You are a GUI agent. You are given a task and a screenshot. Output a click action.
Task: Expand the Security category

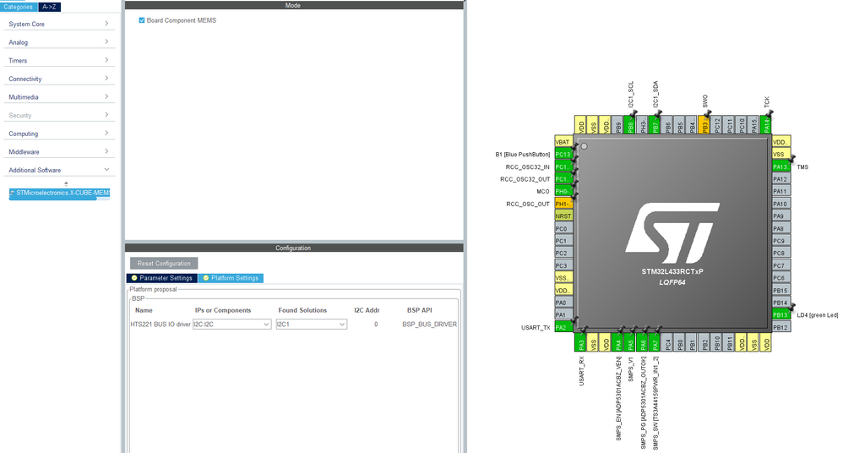click(x=59, y=115)
